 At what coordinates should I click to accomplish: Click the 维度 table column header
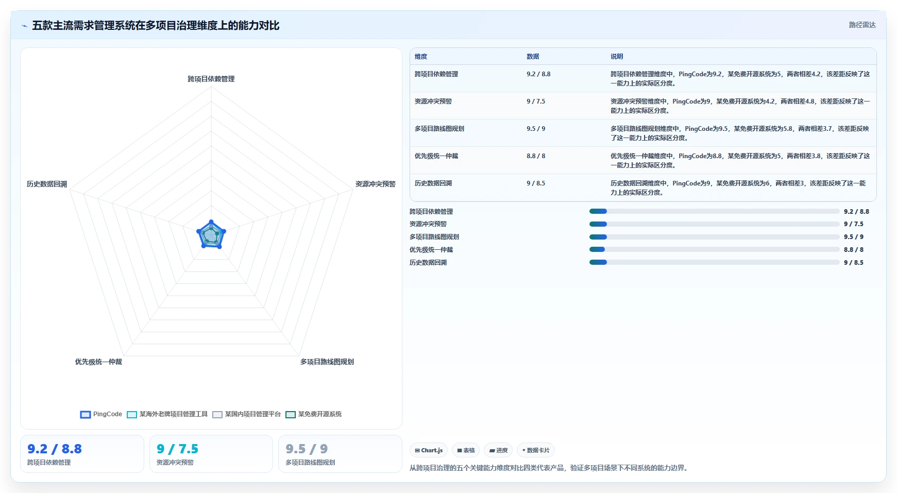pyautogui.click(x=421, y=57)
